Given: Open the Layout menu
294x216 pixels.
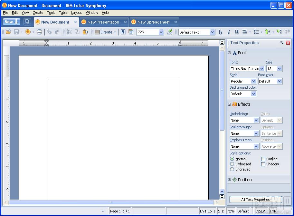Looking at the screenshot, I should 76,13.
